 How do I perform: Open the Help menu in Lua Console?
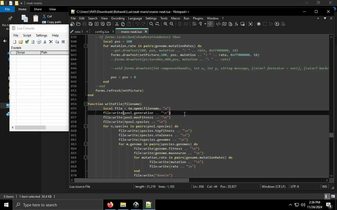(x=55, y=35)
